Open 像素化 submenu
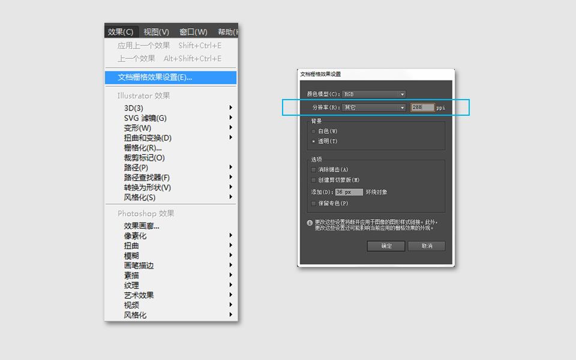The height and width of the screenshot is (360, 576). pos(171,236)
